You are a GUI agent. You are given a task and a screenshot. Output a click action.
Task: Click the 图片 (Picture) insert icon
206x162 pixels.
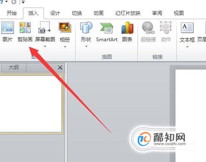tap(8, 27)
